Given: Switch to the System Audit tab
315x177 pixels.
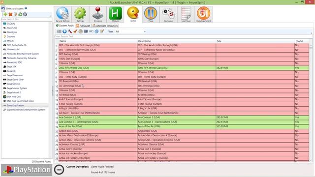Looking at the screenshot, I should point(64,26).
